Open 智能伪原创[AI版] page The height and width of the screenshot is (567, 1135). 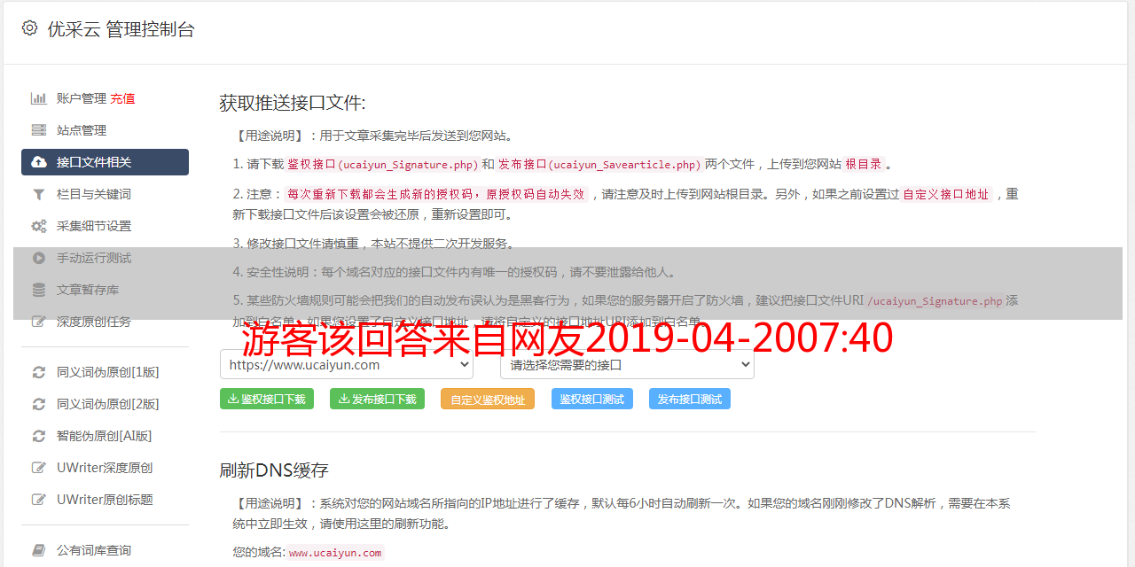click(x=105, y=436)
